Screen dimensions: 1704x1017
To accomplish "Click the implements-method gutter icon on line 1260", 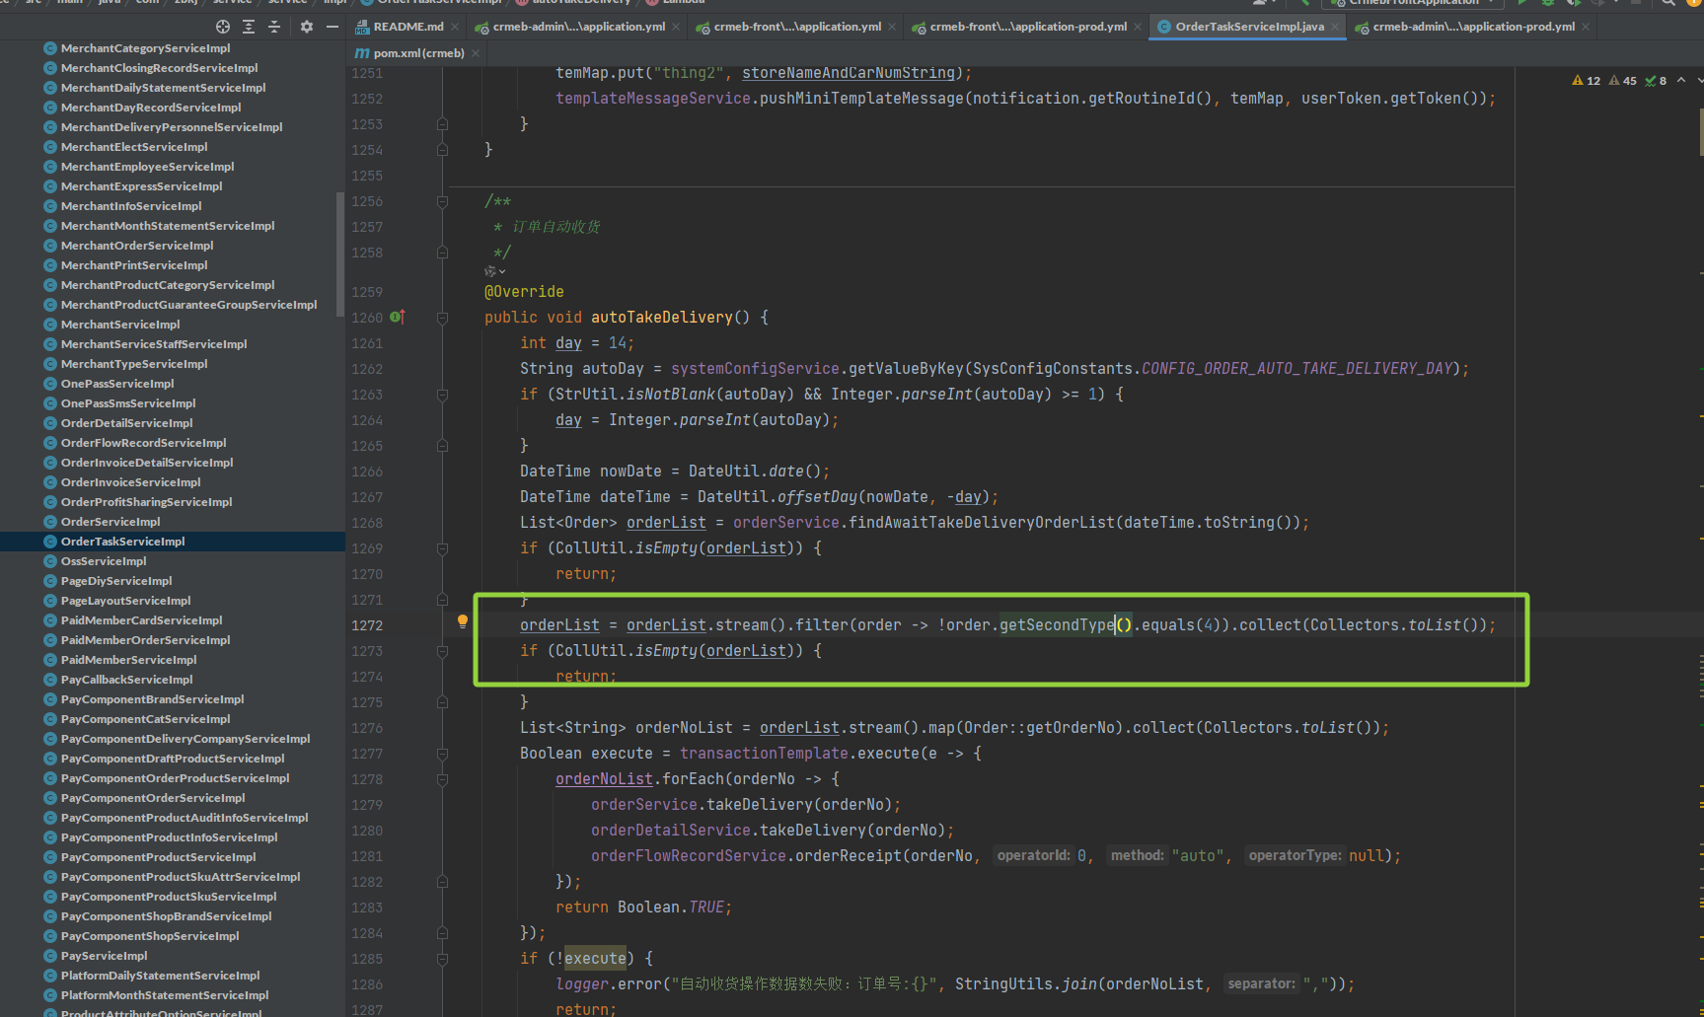I will 397,317.
